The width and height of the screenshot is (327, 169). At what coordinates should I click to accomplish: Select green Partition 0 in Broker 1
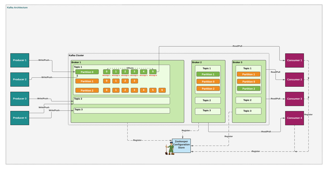87,72
